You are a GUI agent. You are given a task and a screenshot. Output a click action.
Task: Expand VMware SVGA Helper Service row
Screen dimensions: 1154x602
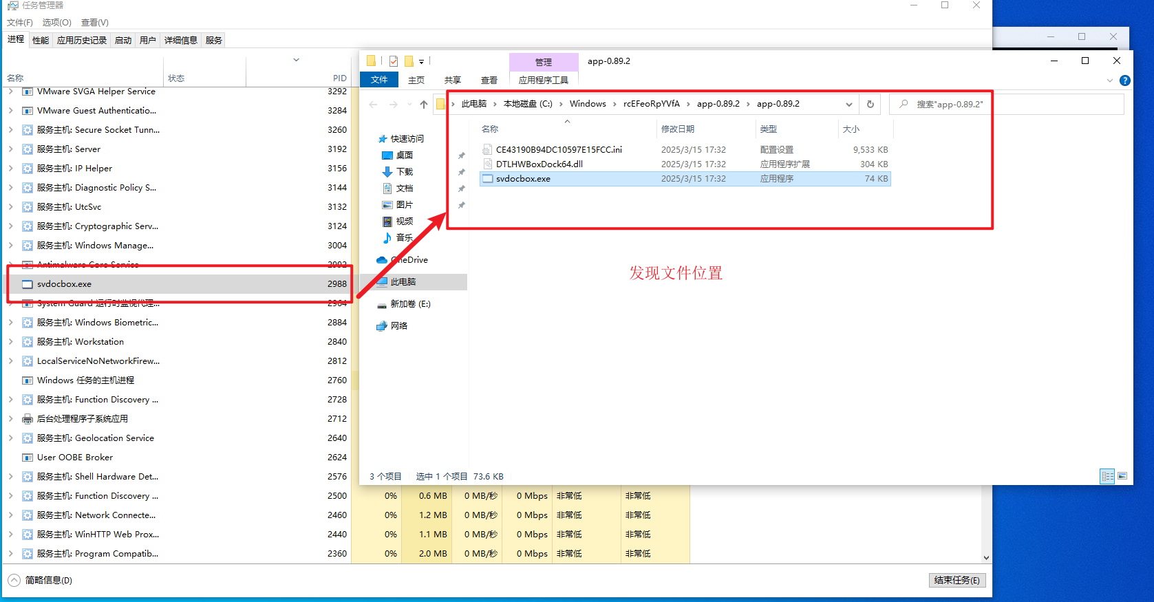click(10, 91)
